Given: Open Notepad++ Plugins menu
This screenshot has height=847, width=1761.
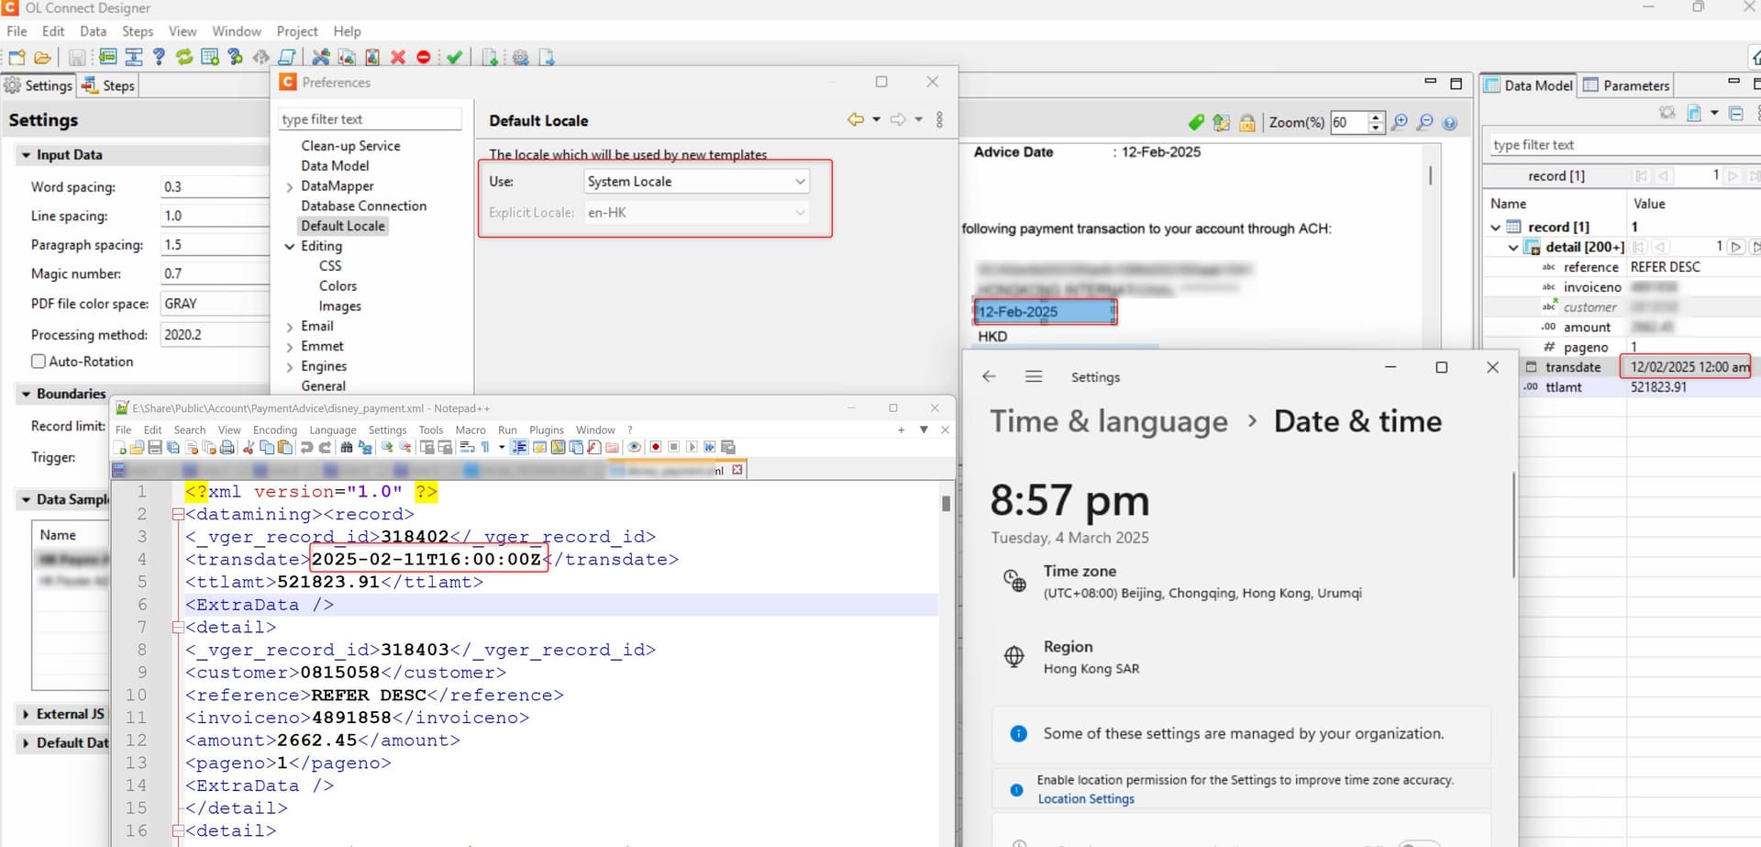Looking at the screenshot, I should (x=547, y=429).
